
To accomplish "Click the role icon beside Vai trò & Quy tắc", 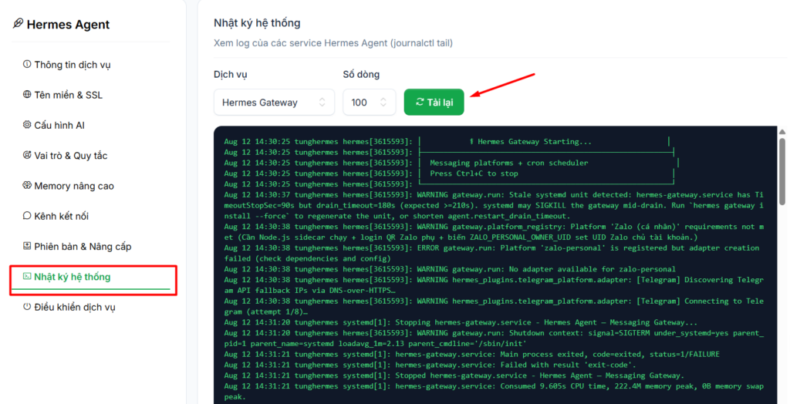I will 27,155.
